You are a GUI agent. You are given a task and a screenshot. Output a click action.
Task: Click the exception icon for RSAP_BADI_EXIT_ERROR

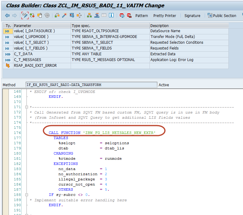tap(8, 66)
